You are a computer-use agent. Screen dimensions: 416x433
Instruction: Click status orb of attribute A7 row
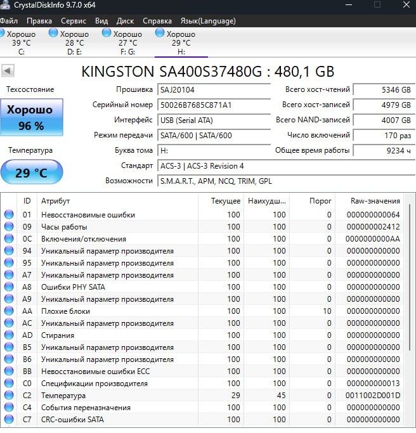9,275
